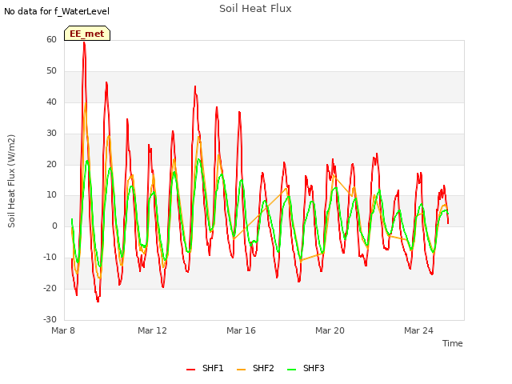
Task: Click the green SHF3 legend swatch
Action: click(291, 370)
